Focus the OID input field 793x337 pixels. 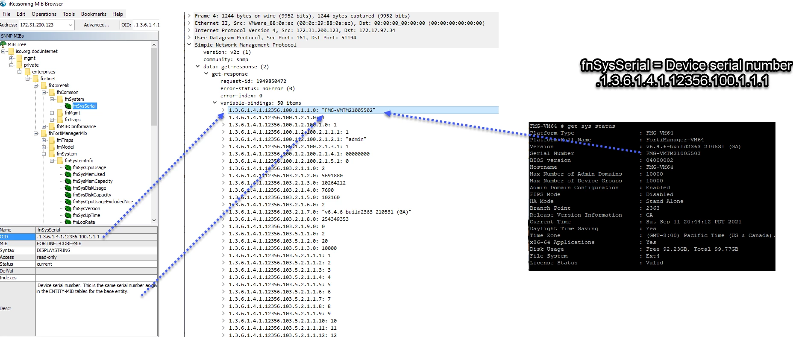pyautogui.click(x=147, y=25)
